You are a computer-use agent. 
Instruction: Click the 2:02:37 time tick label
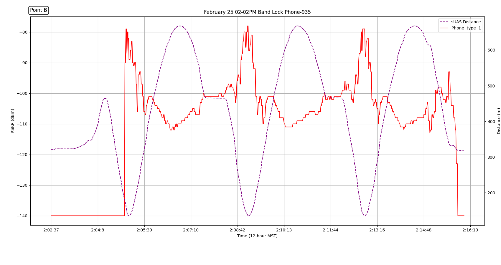[51, 230]
